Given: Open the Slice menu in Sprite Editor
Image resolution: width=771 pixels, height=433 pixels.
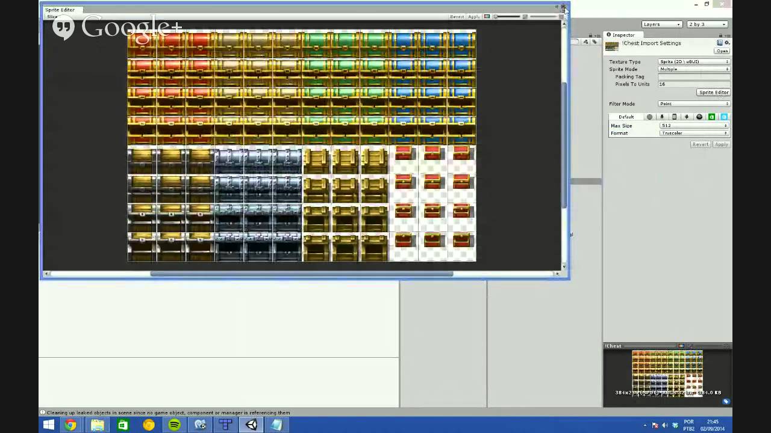Looking at the screenshot, I should tap(52, 17).
